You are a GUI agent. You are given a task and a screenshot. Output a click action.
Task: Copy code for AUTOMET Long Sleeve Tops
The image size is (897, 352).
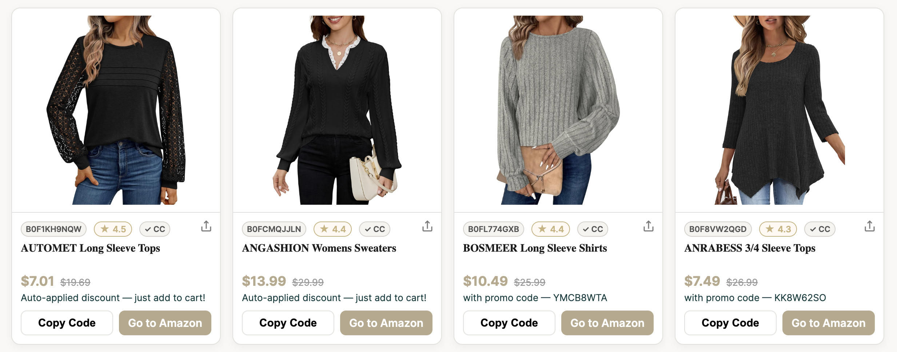click(x=67, y=323)
